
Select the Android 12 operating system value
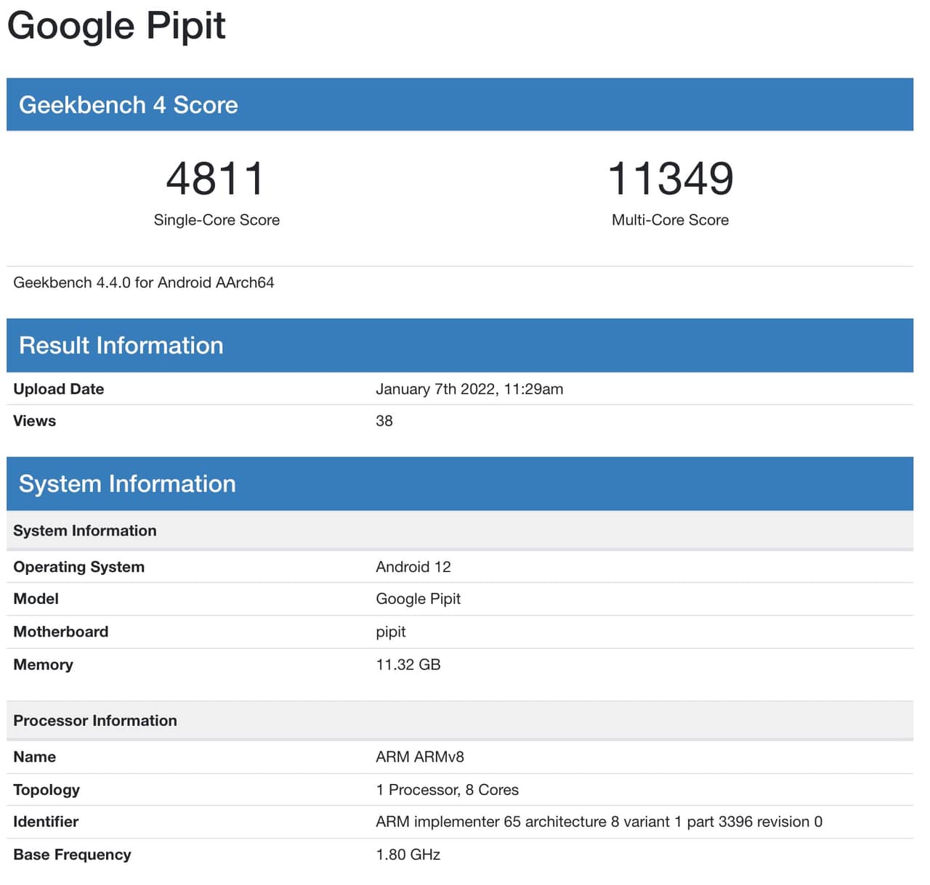413,567
